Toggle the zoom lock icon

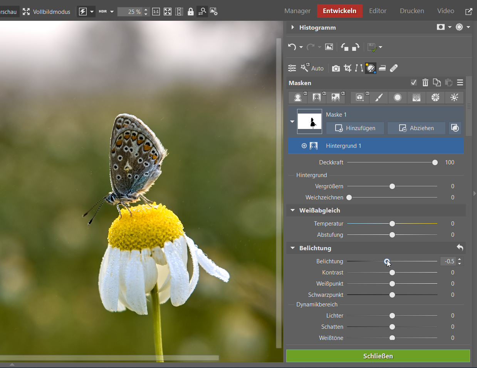click(190, 12)
